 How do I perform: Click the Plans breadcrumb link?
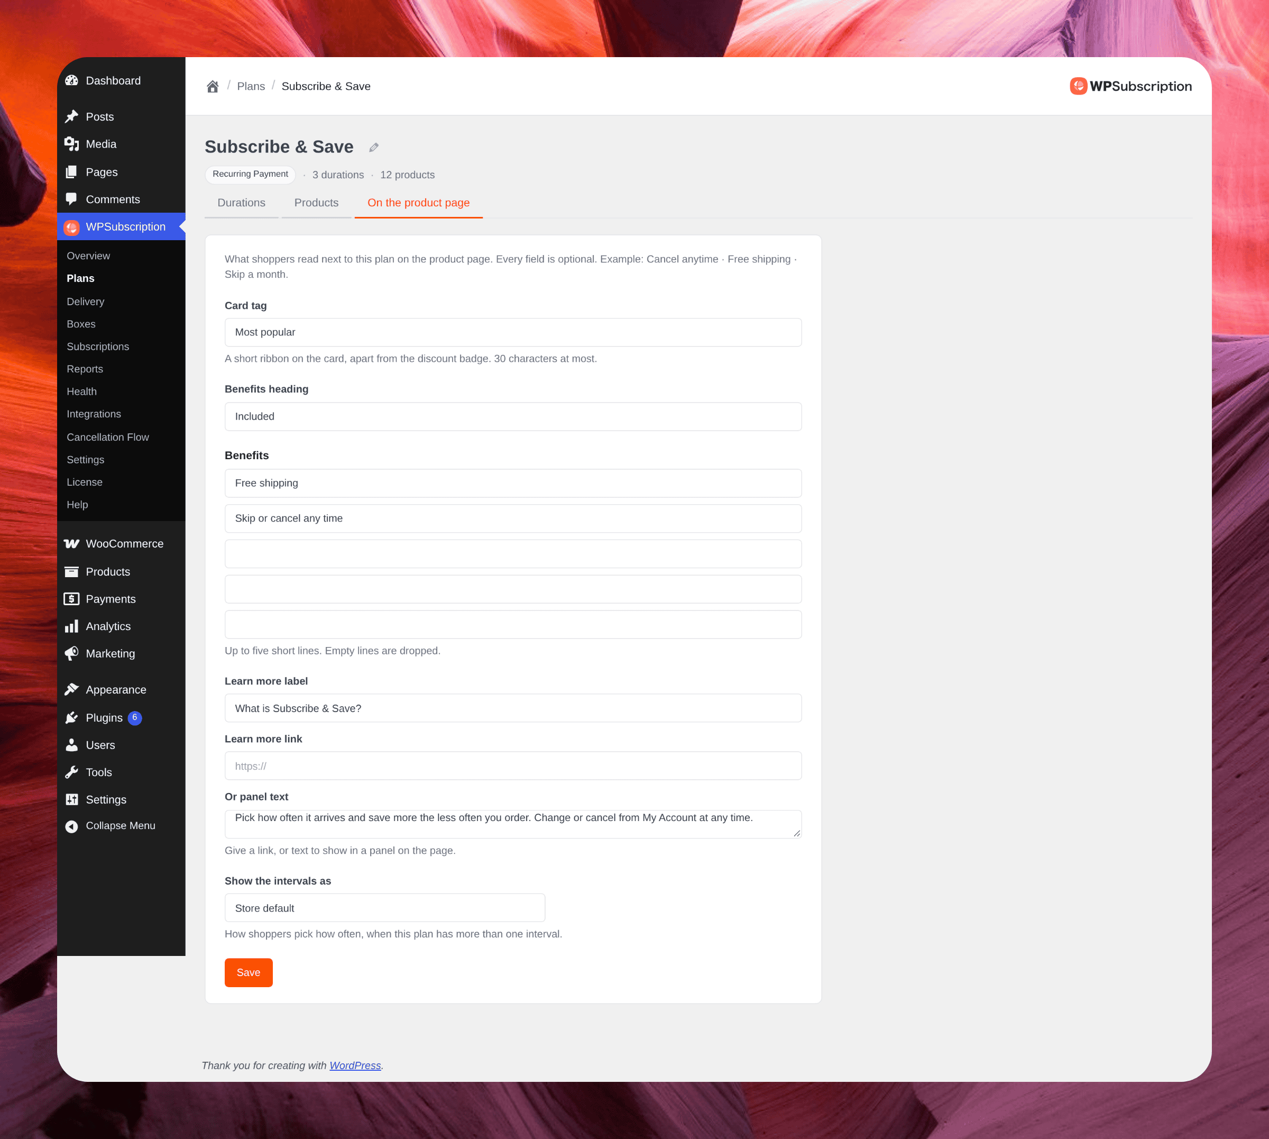[251, 86]
